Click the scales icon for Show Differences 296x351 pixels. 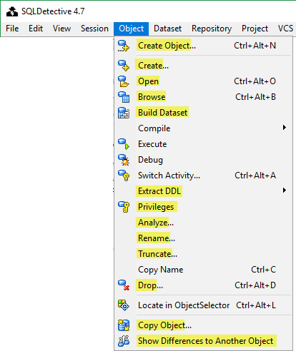tap(124, 341)
